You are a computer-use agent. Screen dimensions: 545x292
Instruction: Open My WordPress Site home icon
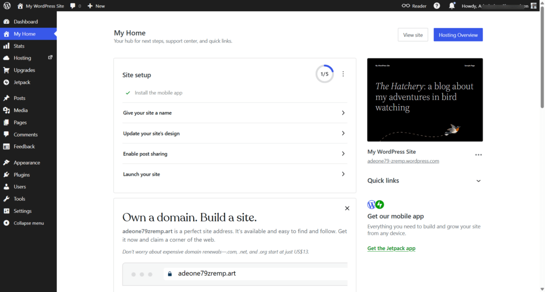20,5
